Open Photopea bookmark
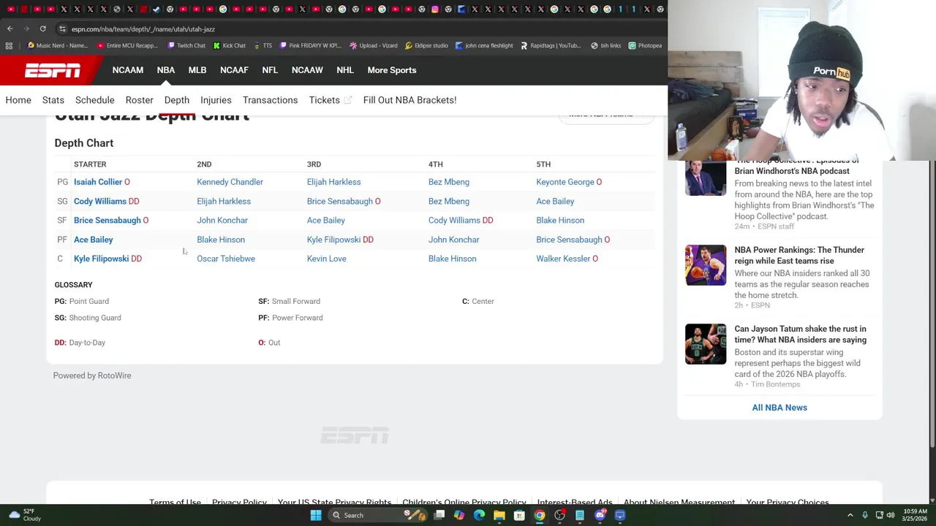The width and height of the screenshot is (936, 526). [645, 45]
